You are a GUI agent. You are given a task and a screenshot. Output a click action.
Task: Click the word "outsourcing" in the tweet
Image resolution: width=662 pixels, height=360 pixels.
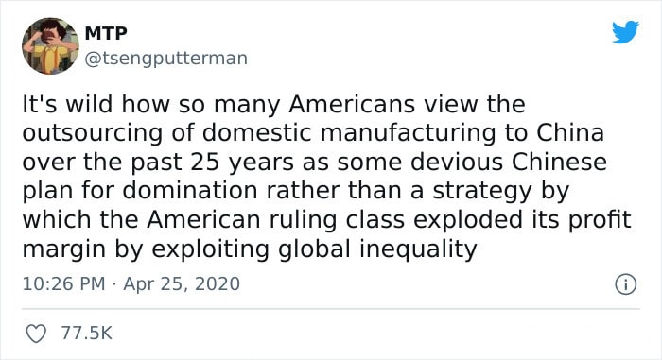point(93,133)
